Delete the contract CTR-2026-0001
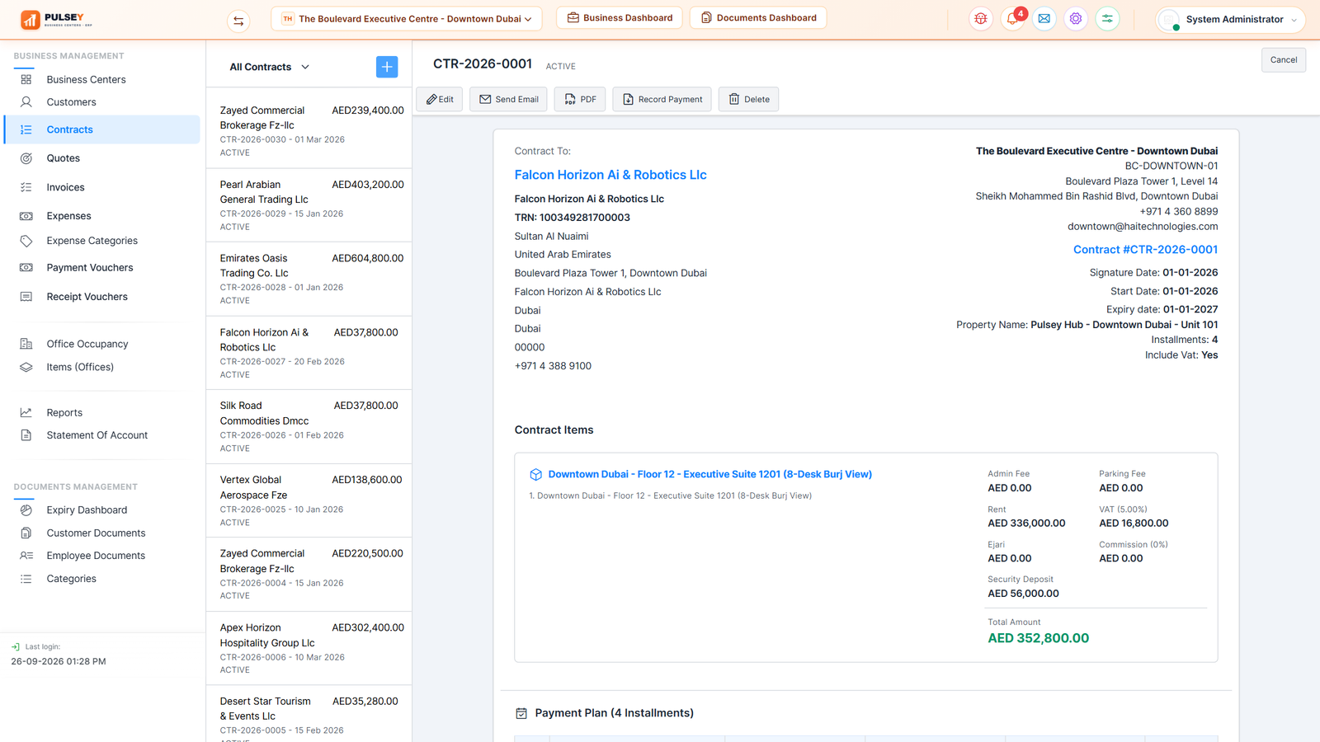Viewport: 1320px width, 742px height. (x=749, y=99)
